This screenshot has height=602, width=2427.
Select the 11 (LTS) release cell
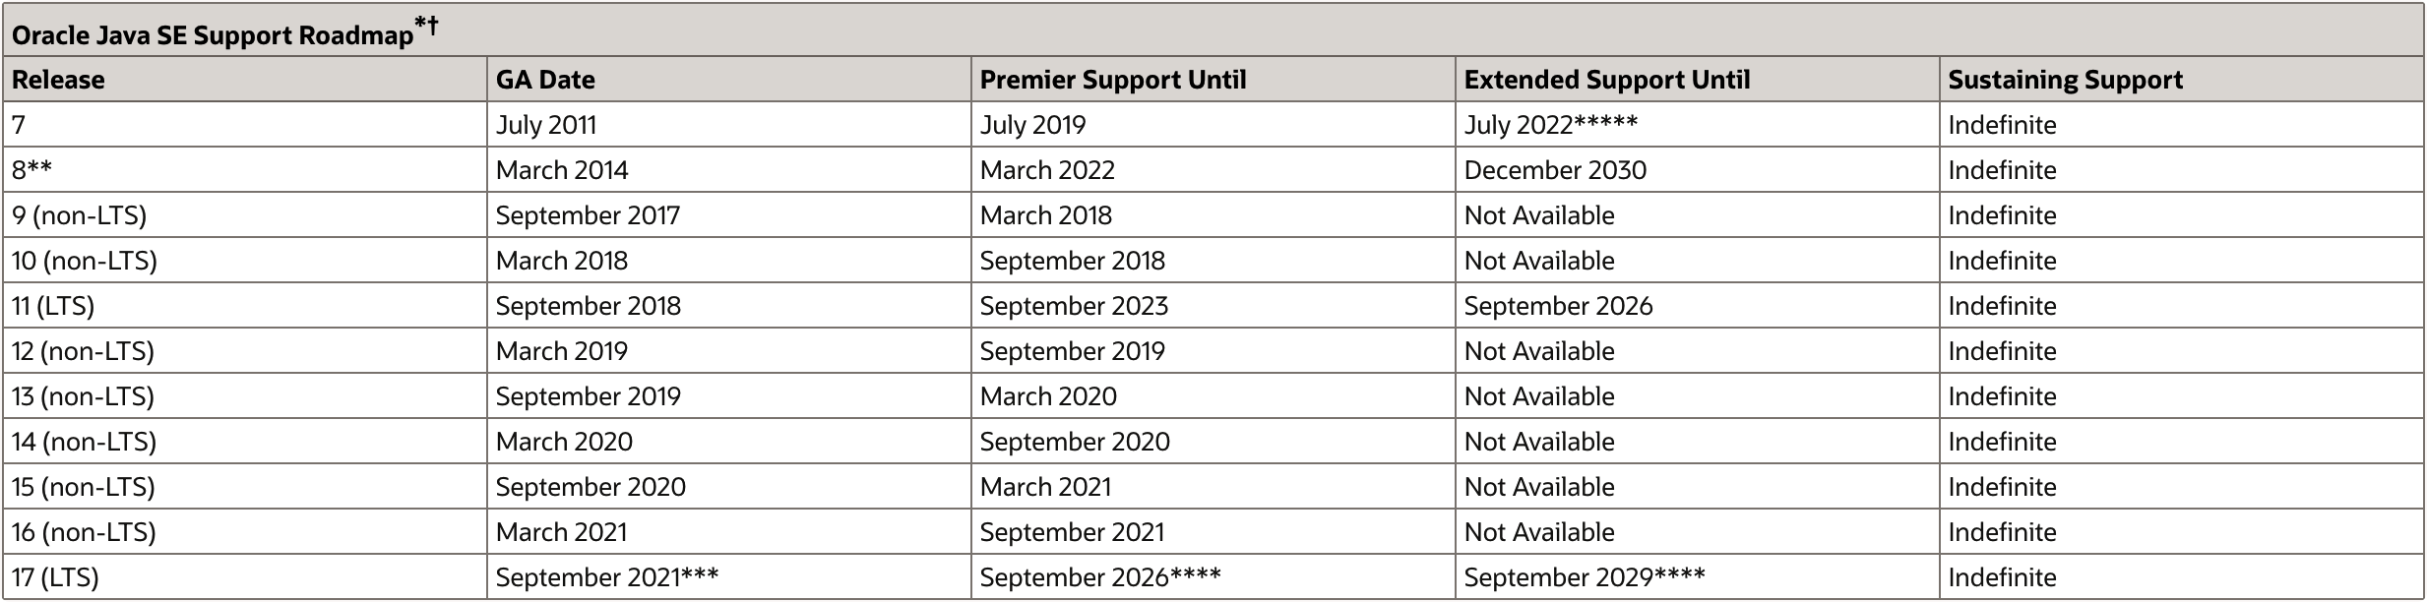click(245, 306)
